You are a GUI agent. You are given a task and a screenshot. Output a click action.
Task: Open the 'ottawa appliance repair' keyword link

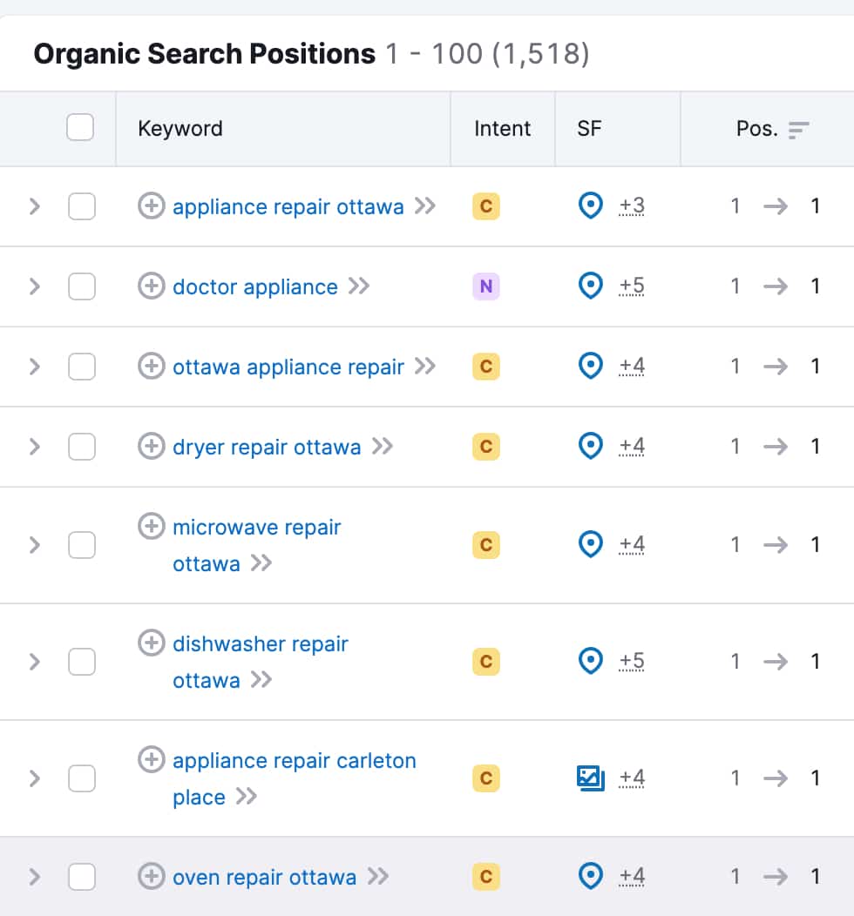point(288,367)
